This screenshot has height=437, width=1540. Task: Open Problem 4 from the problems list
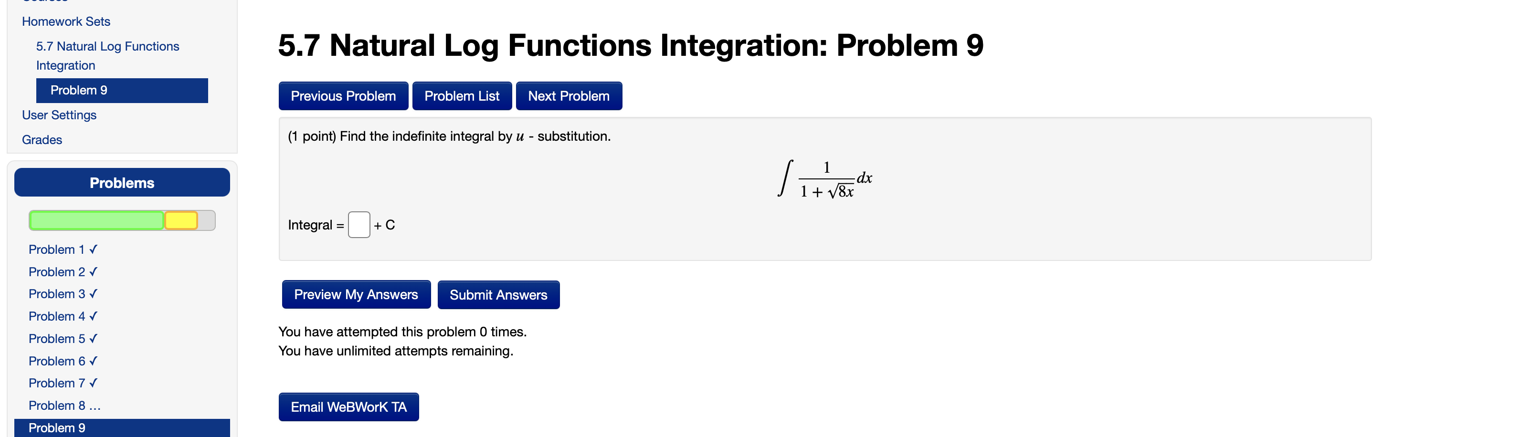tap(57, 316)
